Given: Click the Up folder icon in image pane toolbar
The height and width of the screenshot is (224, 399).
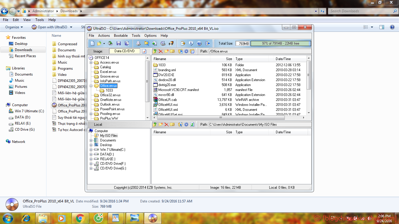Looking at the screenshot, I should click(x=155, y=51).
